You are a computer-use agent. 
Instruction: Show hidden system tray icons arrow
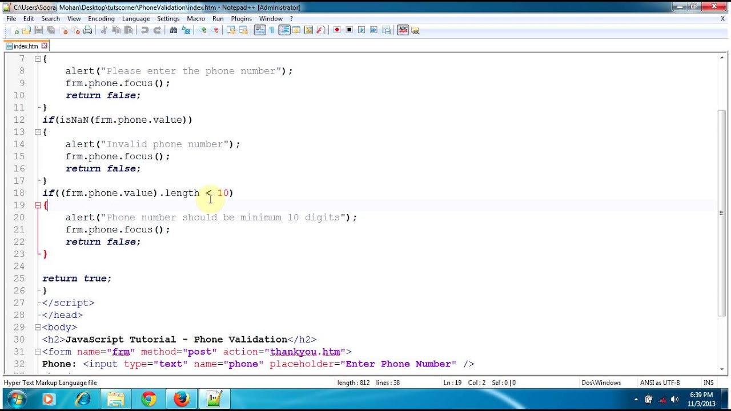pos(636,399)
